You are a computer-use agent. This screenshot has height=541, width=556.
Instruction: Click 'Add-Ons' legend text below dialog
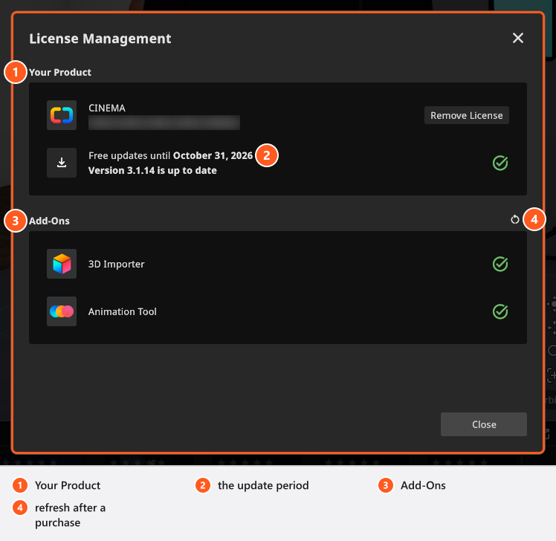tap(423, 485)
